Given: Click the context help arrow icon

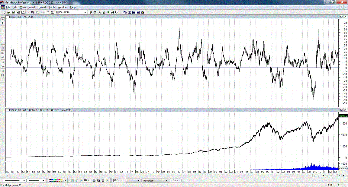Looking at the screenshot, I should point(117,12).
